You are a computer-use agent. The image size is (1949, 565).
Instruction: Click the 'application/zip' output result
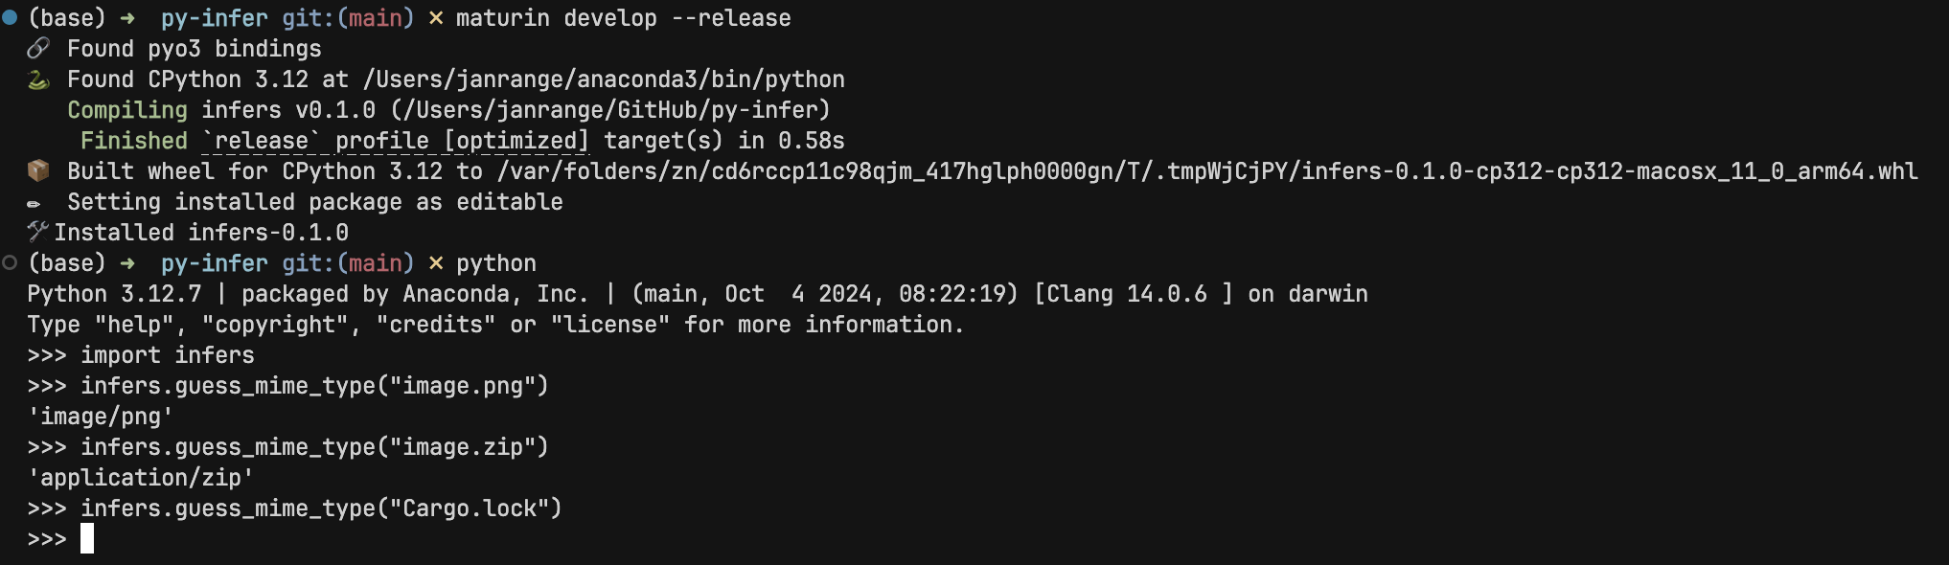click(x=141, y=478)
